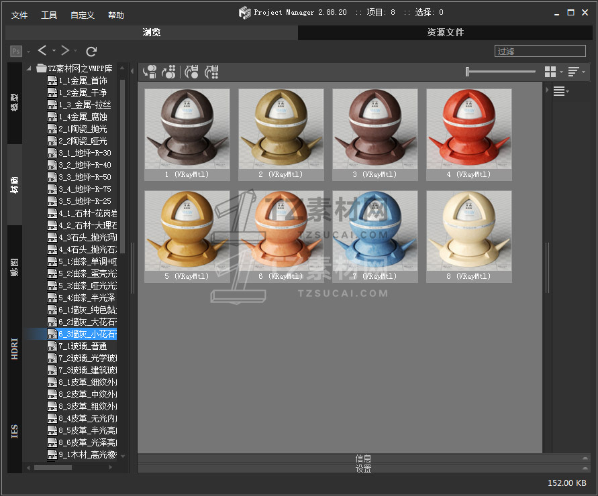Click the forward navigation arrow
Screen dimensions: 598x496
click(65, 51)
